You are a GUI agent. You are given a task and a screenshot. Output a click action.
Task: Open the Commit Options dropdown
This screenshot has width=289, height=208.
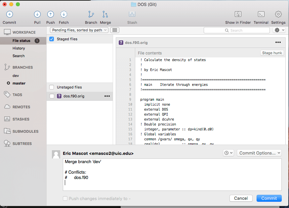(259, 153)
